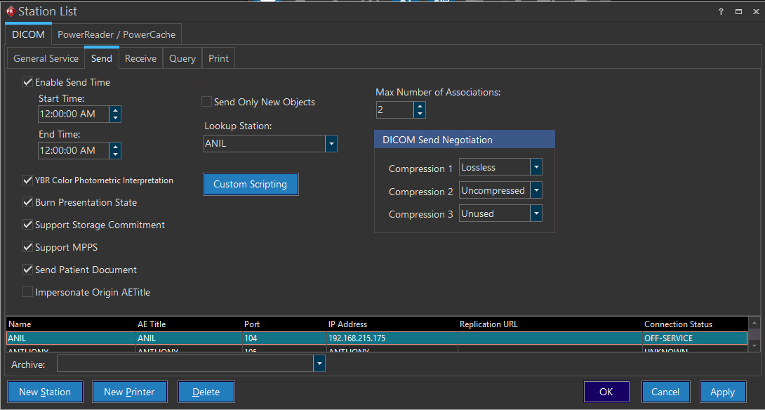Increase Start Time with up arrow
Image resolution: width=765 pixels, height=410 pixels.
(x=115, y=110)
